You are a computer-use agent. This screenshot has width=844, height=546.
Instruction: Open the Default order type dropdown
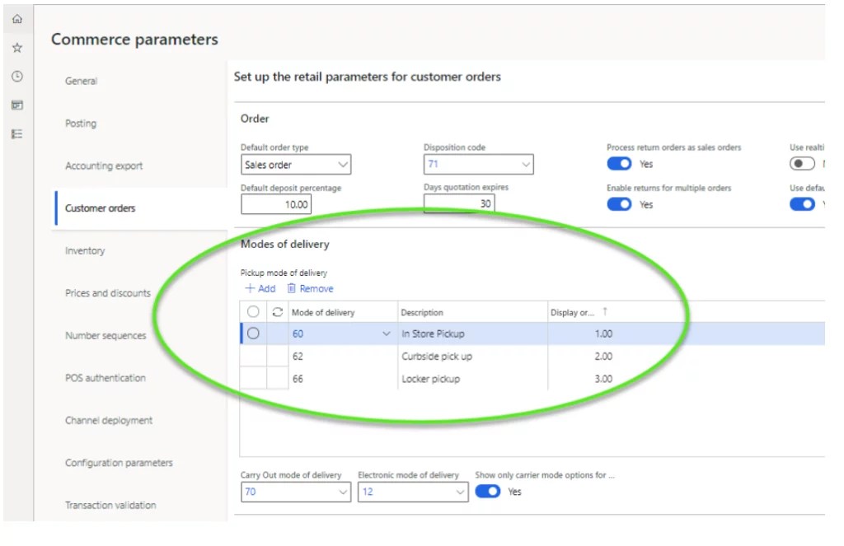[344, 164]
